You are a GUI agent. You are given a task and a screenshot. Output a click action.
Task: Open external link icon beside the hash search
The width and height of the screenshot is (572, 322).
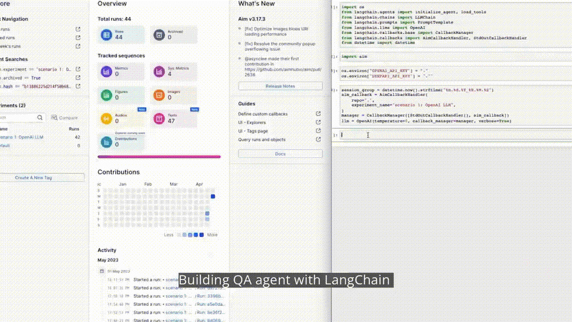[78, 86]
